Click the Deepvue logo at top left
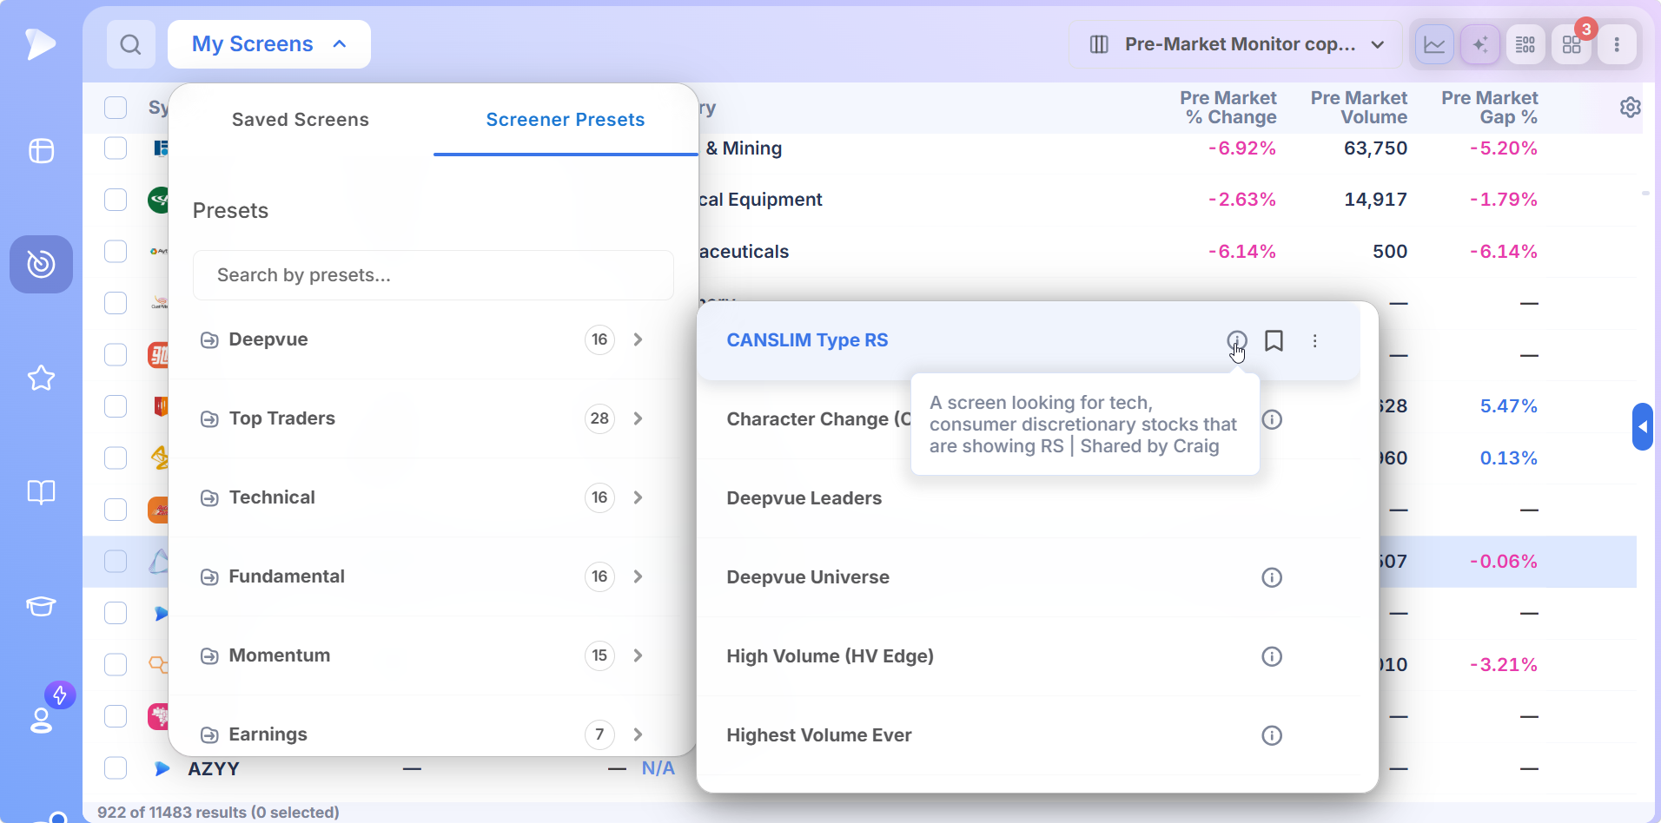 tap(40, 44)
